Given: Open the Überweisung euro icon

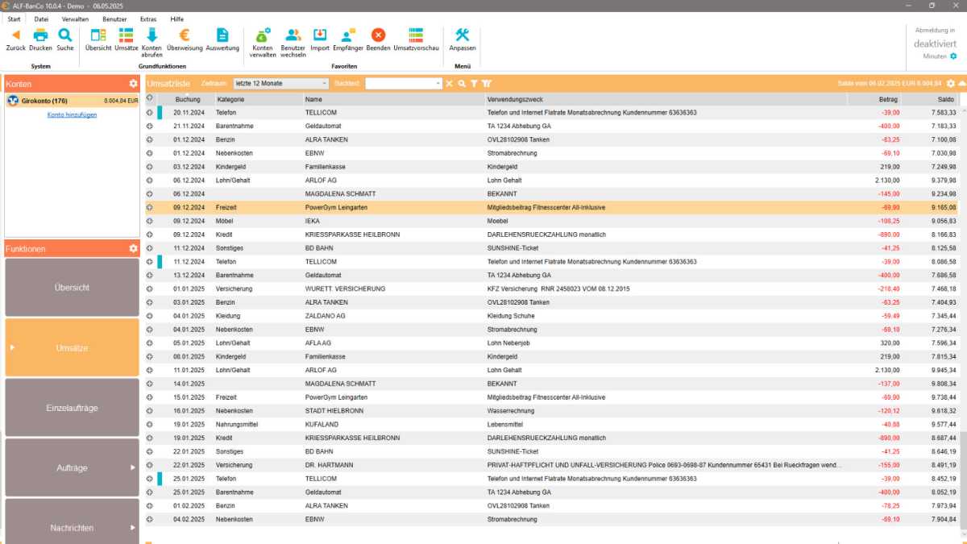Looking at the screenshot, I should pyautogui.click(x=185, y=35).
